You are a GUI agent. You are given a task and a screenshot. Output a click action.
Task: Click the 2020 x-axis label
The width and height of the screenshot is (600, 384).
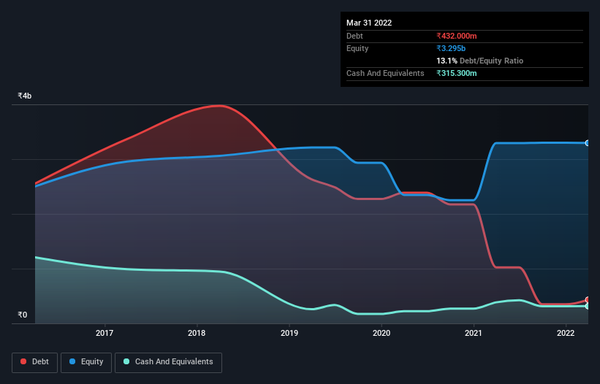[381, 333]
